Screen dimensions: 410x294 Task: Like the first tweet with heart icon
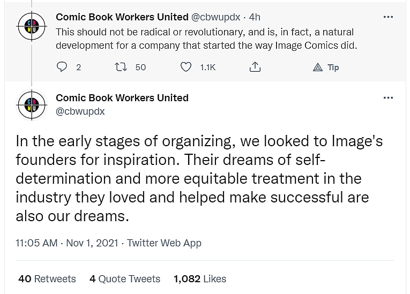[186, 67]
